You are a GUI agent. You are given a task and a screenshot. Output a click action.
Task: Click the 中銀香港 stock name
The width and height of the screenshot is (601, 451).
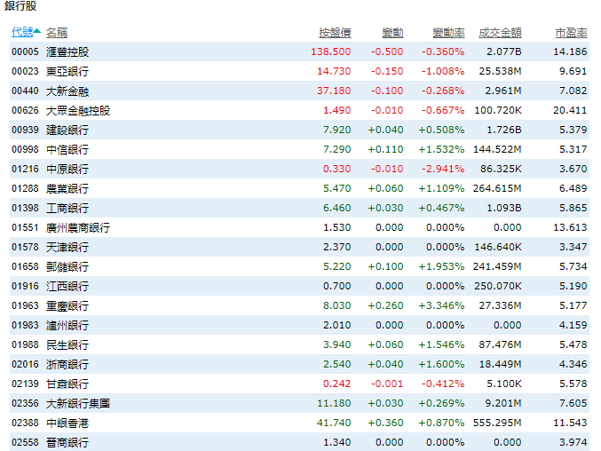click(67, 423)
